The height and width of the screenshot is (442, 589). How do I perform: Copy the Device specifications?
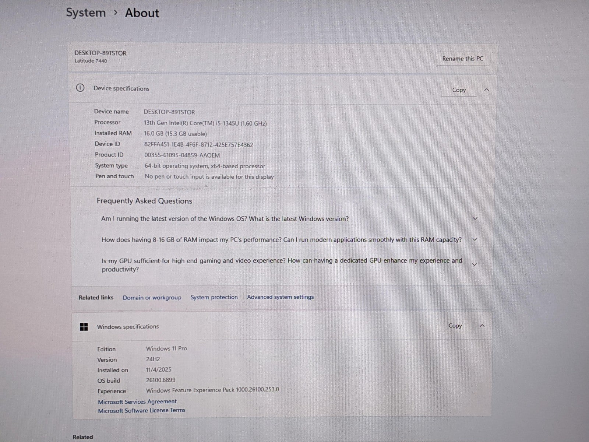pos(459,90)
